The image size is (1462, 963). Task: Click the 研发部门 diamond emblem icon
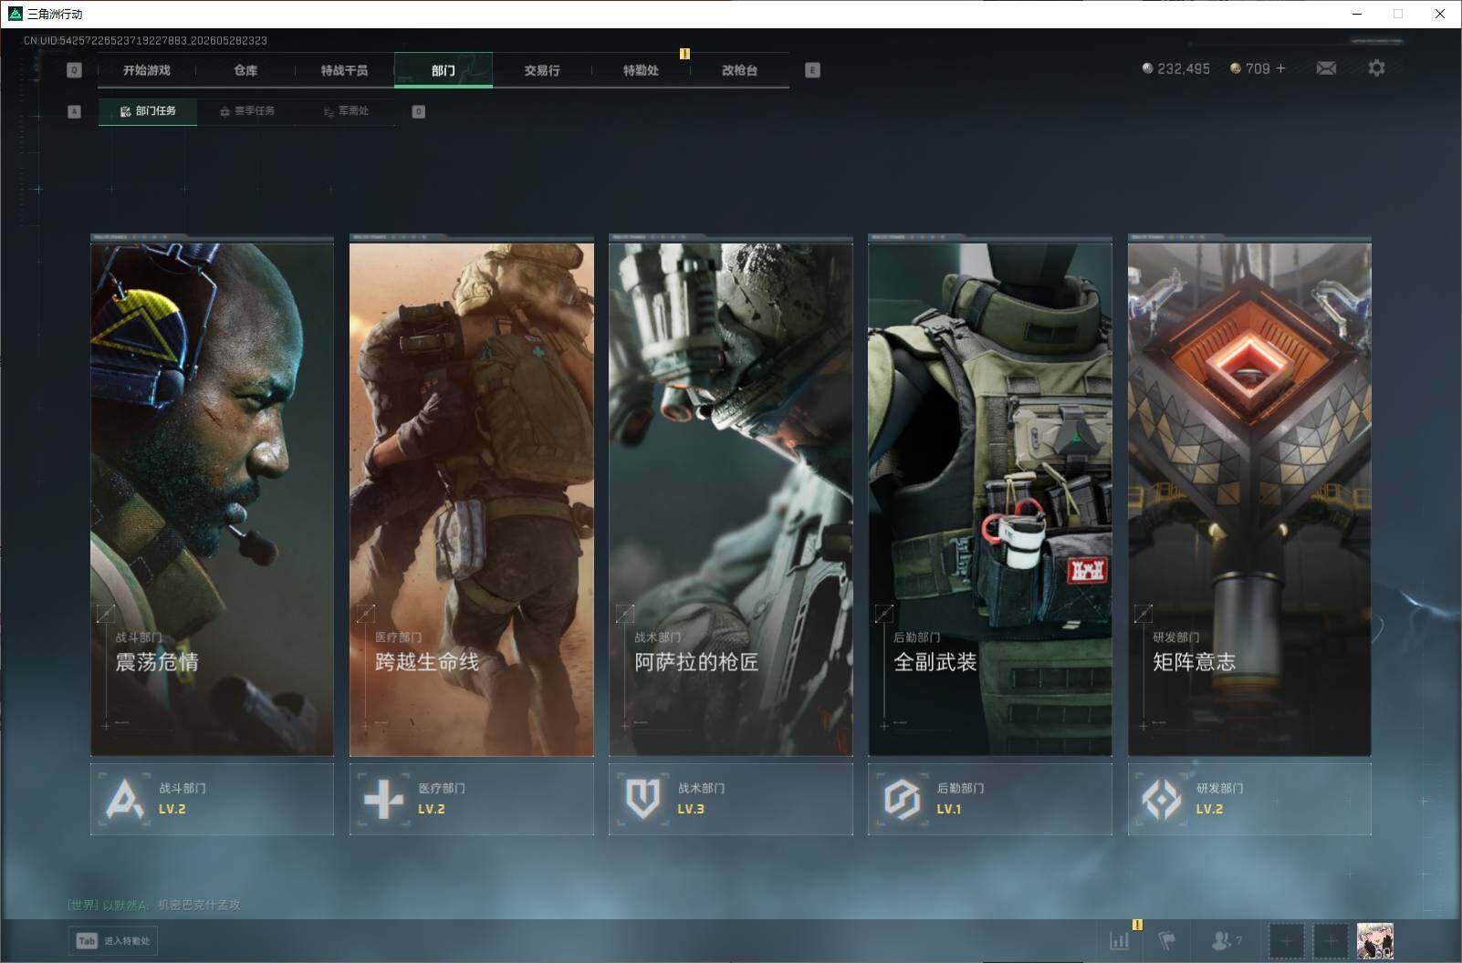coord(1161,800)
